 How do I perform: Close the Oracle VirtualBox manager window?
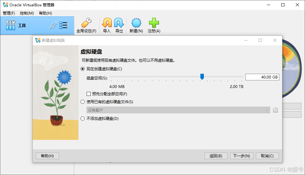tap(297, 5)
